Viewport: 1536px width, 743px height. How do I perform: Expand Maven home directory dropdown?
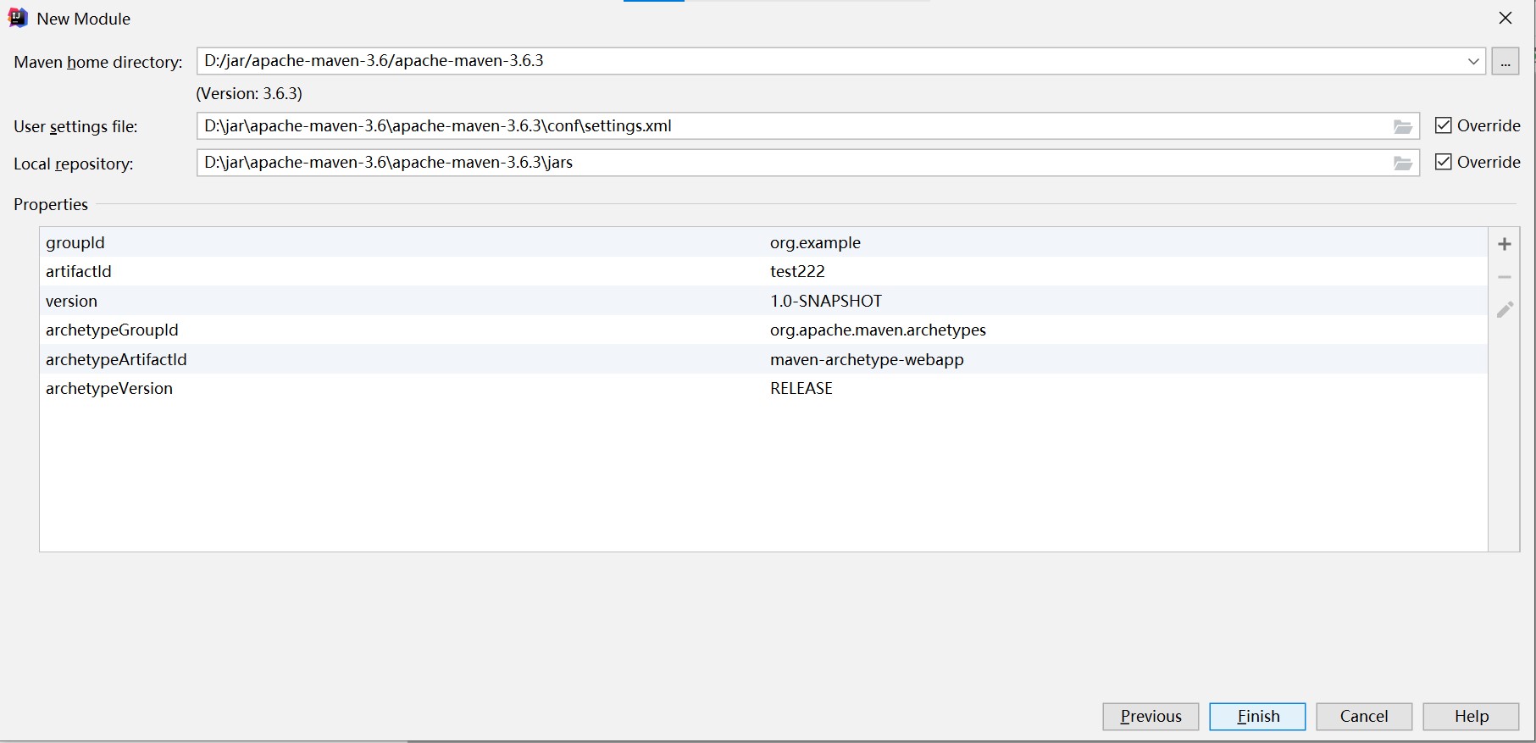coord(1472,61)
